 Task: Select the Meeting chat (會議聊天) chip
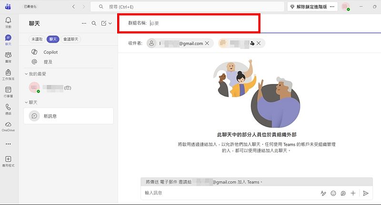point(71,39)
